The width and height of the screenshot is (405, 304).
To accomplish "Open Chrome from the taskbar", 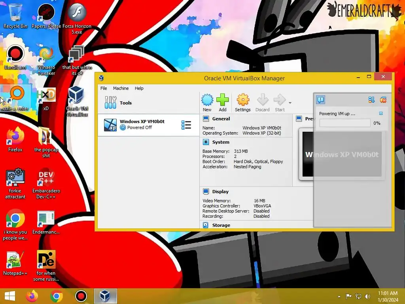I will [x=56, y=296].
